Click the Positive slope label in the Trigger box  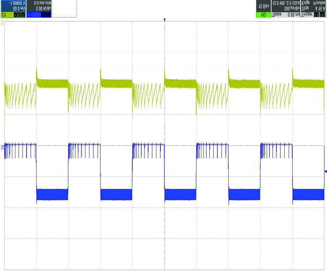coord(319,3)
